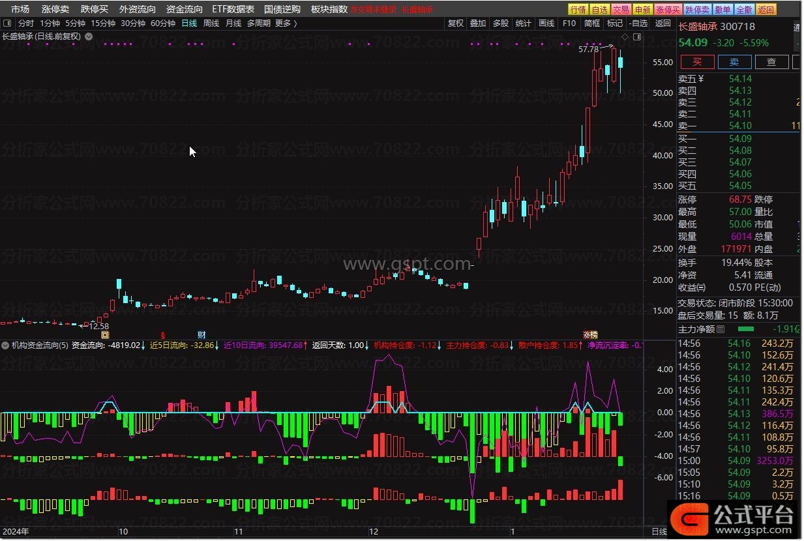Click the 资金流向: -4819.02 indicator value
This screenshot has height=541, width=804.
[106, 345]
